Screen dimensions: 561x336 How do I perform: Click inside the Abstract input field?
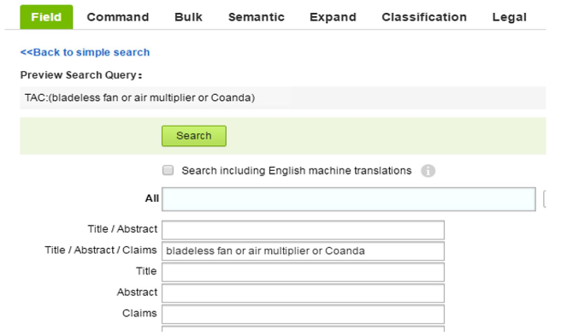[x=303, y=293]
